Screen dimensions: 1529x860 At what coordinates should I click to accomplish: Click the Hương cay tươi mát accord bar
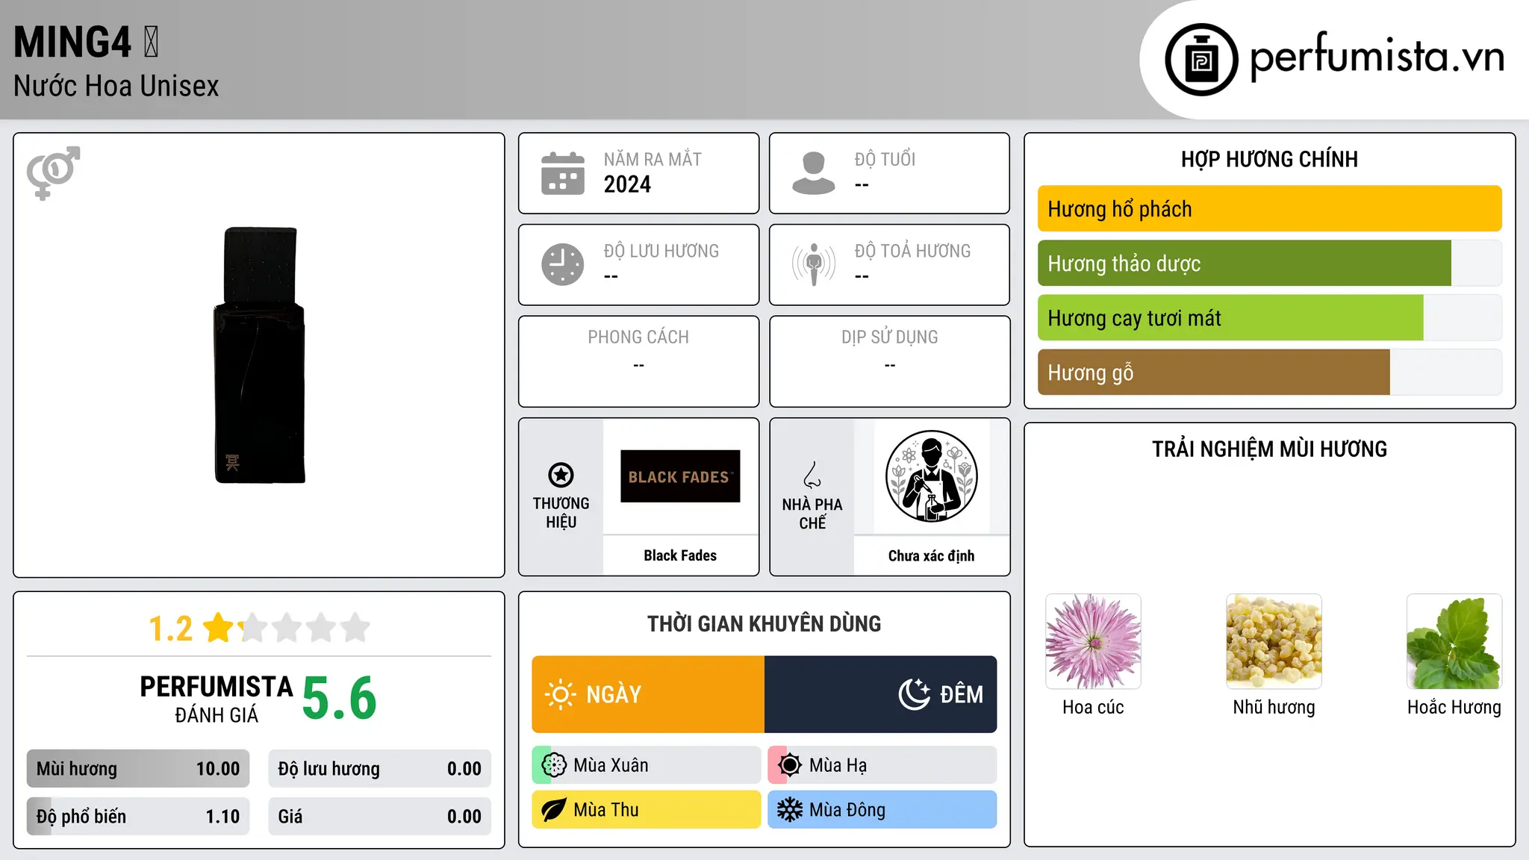(1269, 318)
